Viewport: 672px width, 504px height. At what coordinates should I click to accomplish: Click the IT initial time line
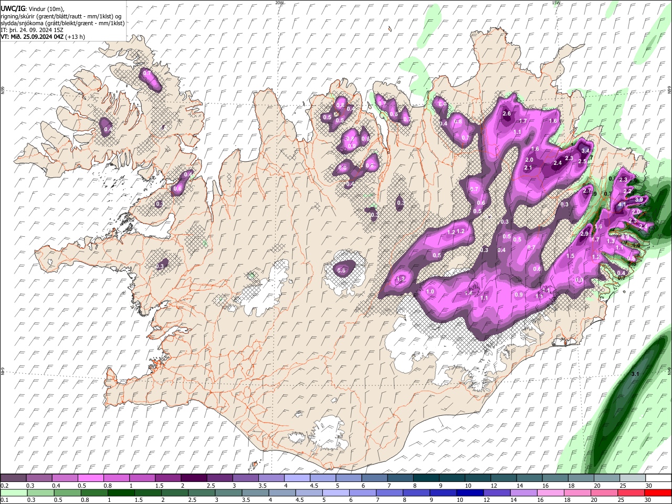point(32,30)
